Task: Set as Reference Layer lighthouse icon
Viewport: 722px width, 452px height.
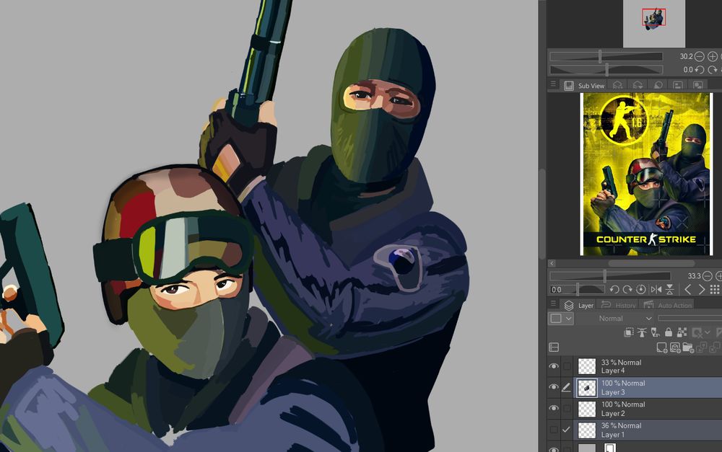Action: pyautogui.click(x=642, y=332)
